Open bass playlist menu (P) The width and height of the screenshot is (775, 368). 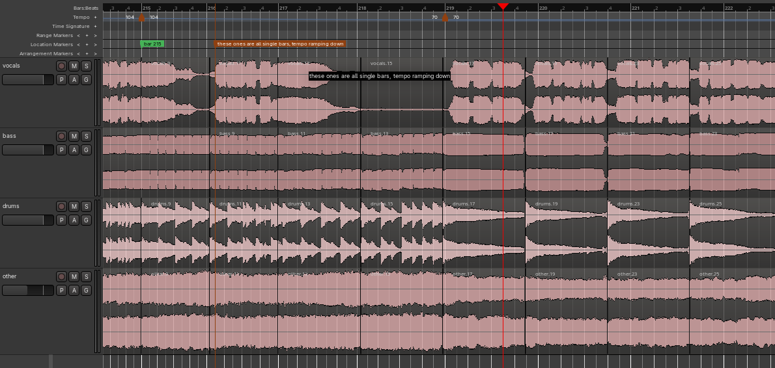pos(61,150)
